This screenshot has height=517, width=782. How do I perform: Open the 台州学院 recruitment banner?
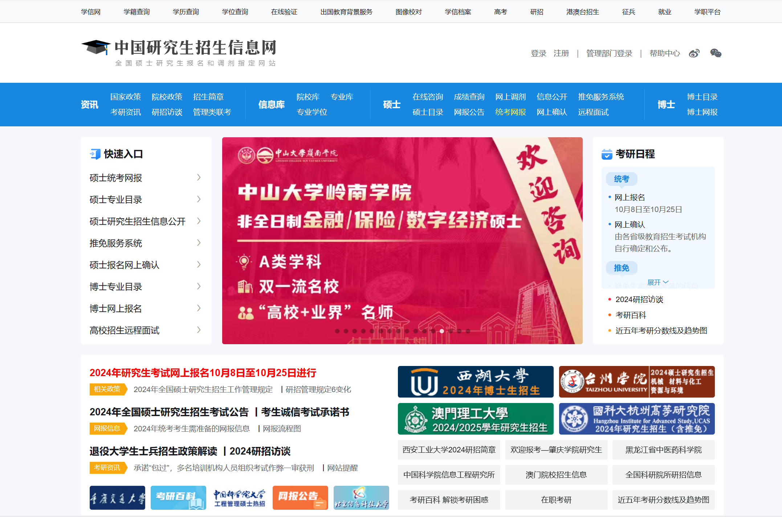(637, 382)
